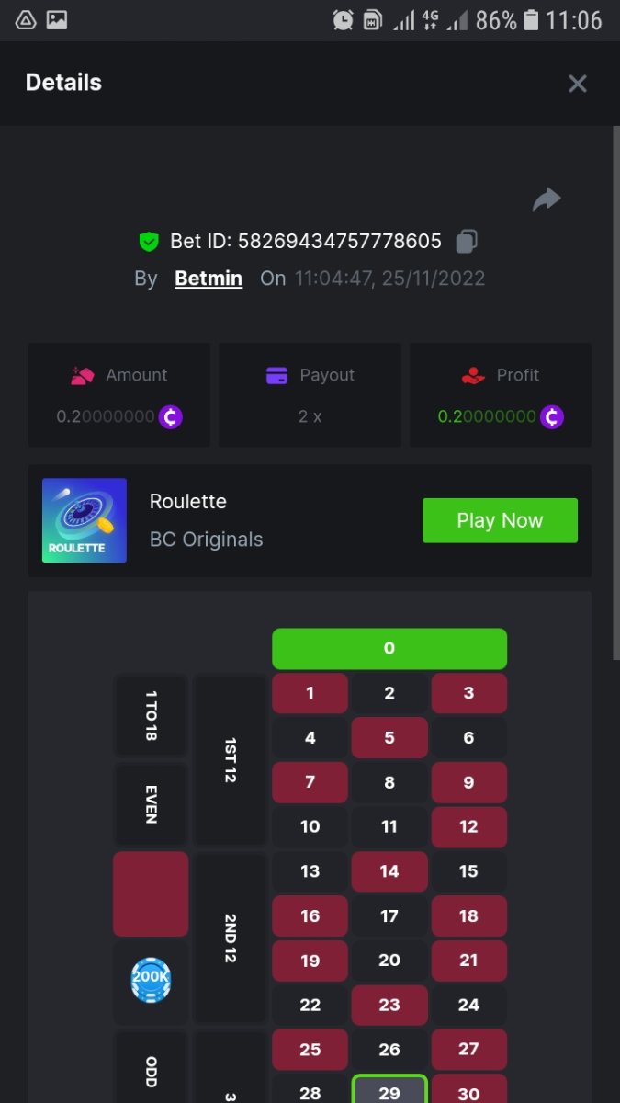This screenshot has height=1103, width=620.
Task: Open the Roulette game thumbnail
Action: pyautogui.click(x=85, y=520)
